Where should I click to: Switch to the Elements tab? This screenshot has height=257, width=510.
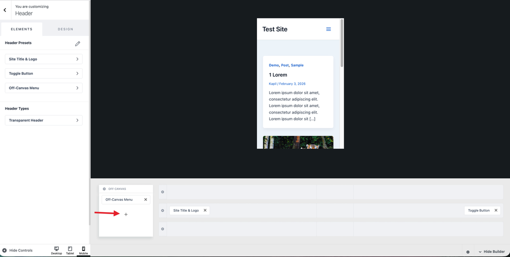(21, 29)
